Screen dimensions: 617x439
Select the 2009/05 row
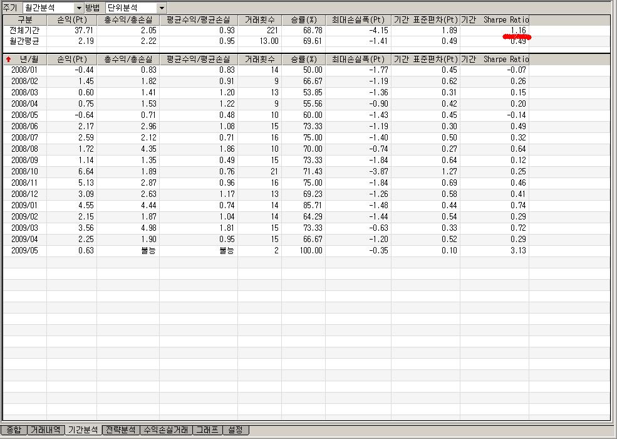point(25,251)
